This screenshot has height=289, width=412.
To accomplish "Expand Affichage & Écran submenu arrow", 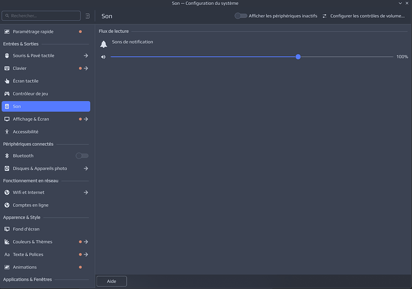I will [86, 119].
